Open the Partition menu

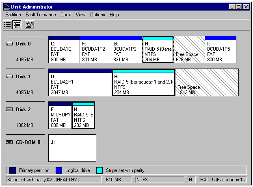pyautogui.click(x=13, y=15)
